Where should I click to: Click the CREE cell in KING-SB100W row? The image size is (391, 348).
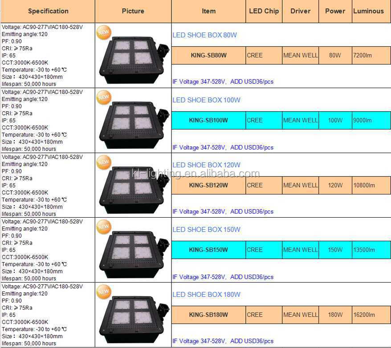(264, 120)
